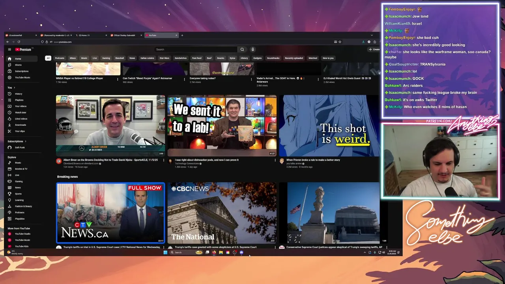505x284 pixels.
Task: Select the Italian cuisine filter chip
Action: pos(147,58)
